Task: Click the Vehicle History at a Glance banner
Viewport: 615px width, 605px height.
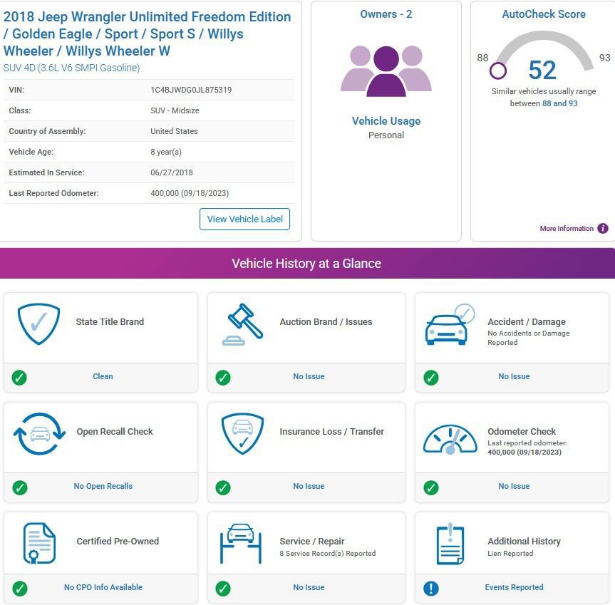Action: (308, 263)
